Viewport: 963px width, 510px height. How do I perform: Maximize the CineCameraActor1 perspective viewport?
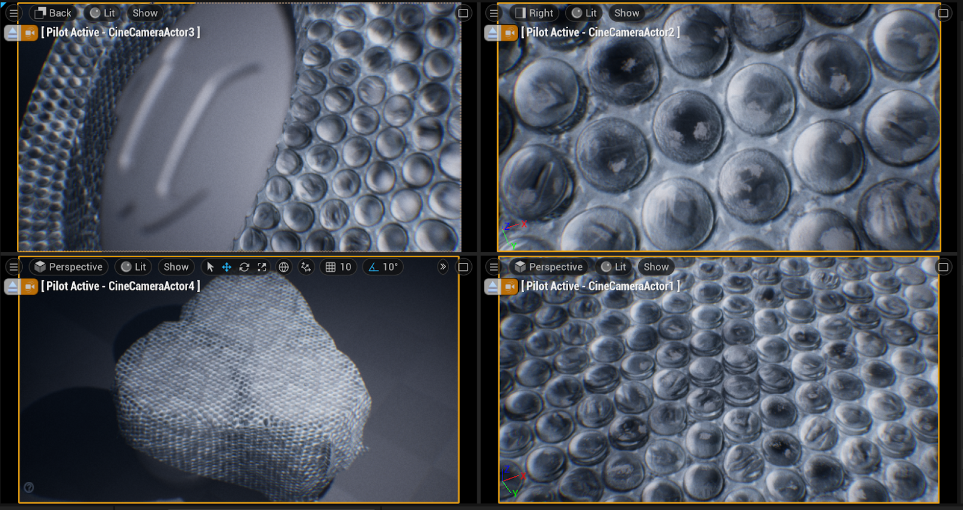943,266
